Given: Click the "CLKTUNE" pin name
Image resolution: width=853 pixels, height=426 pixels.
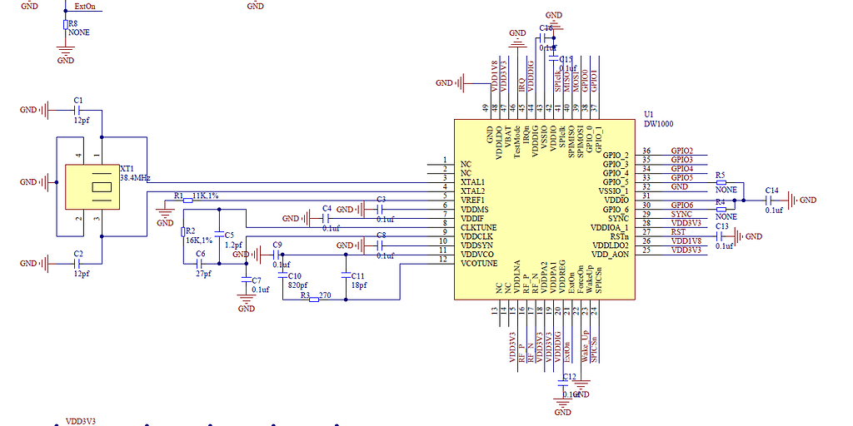Looking at the screenshot, I should (x=477, y=227).
